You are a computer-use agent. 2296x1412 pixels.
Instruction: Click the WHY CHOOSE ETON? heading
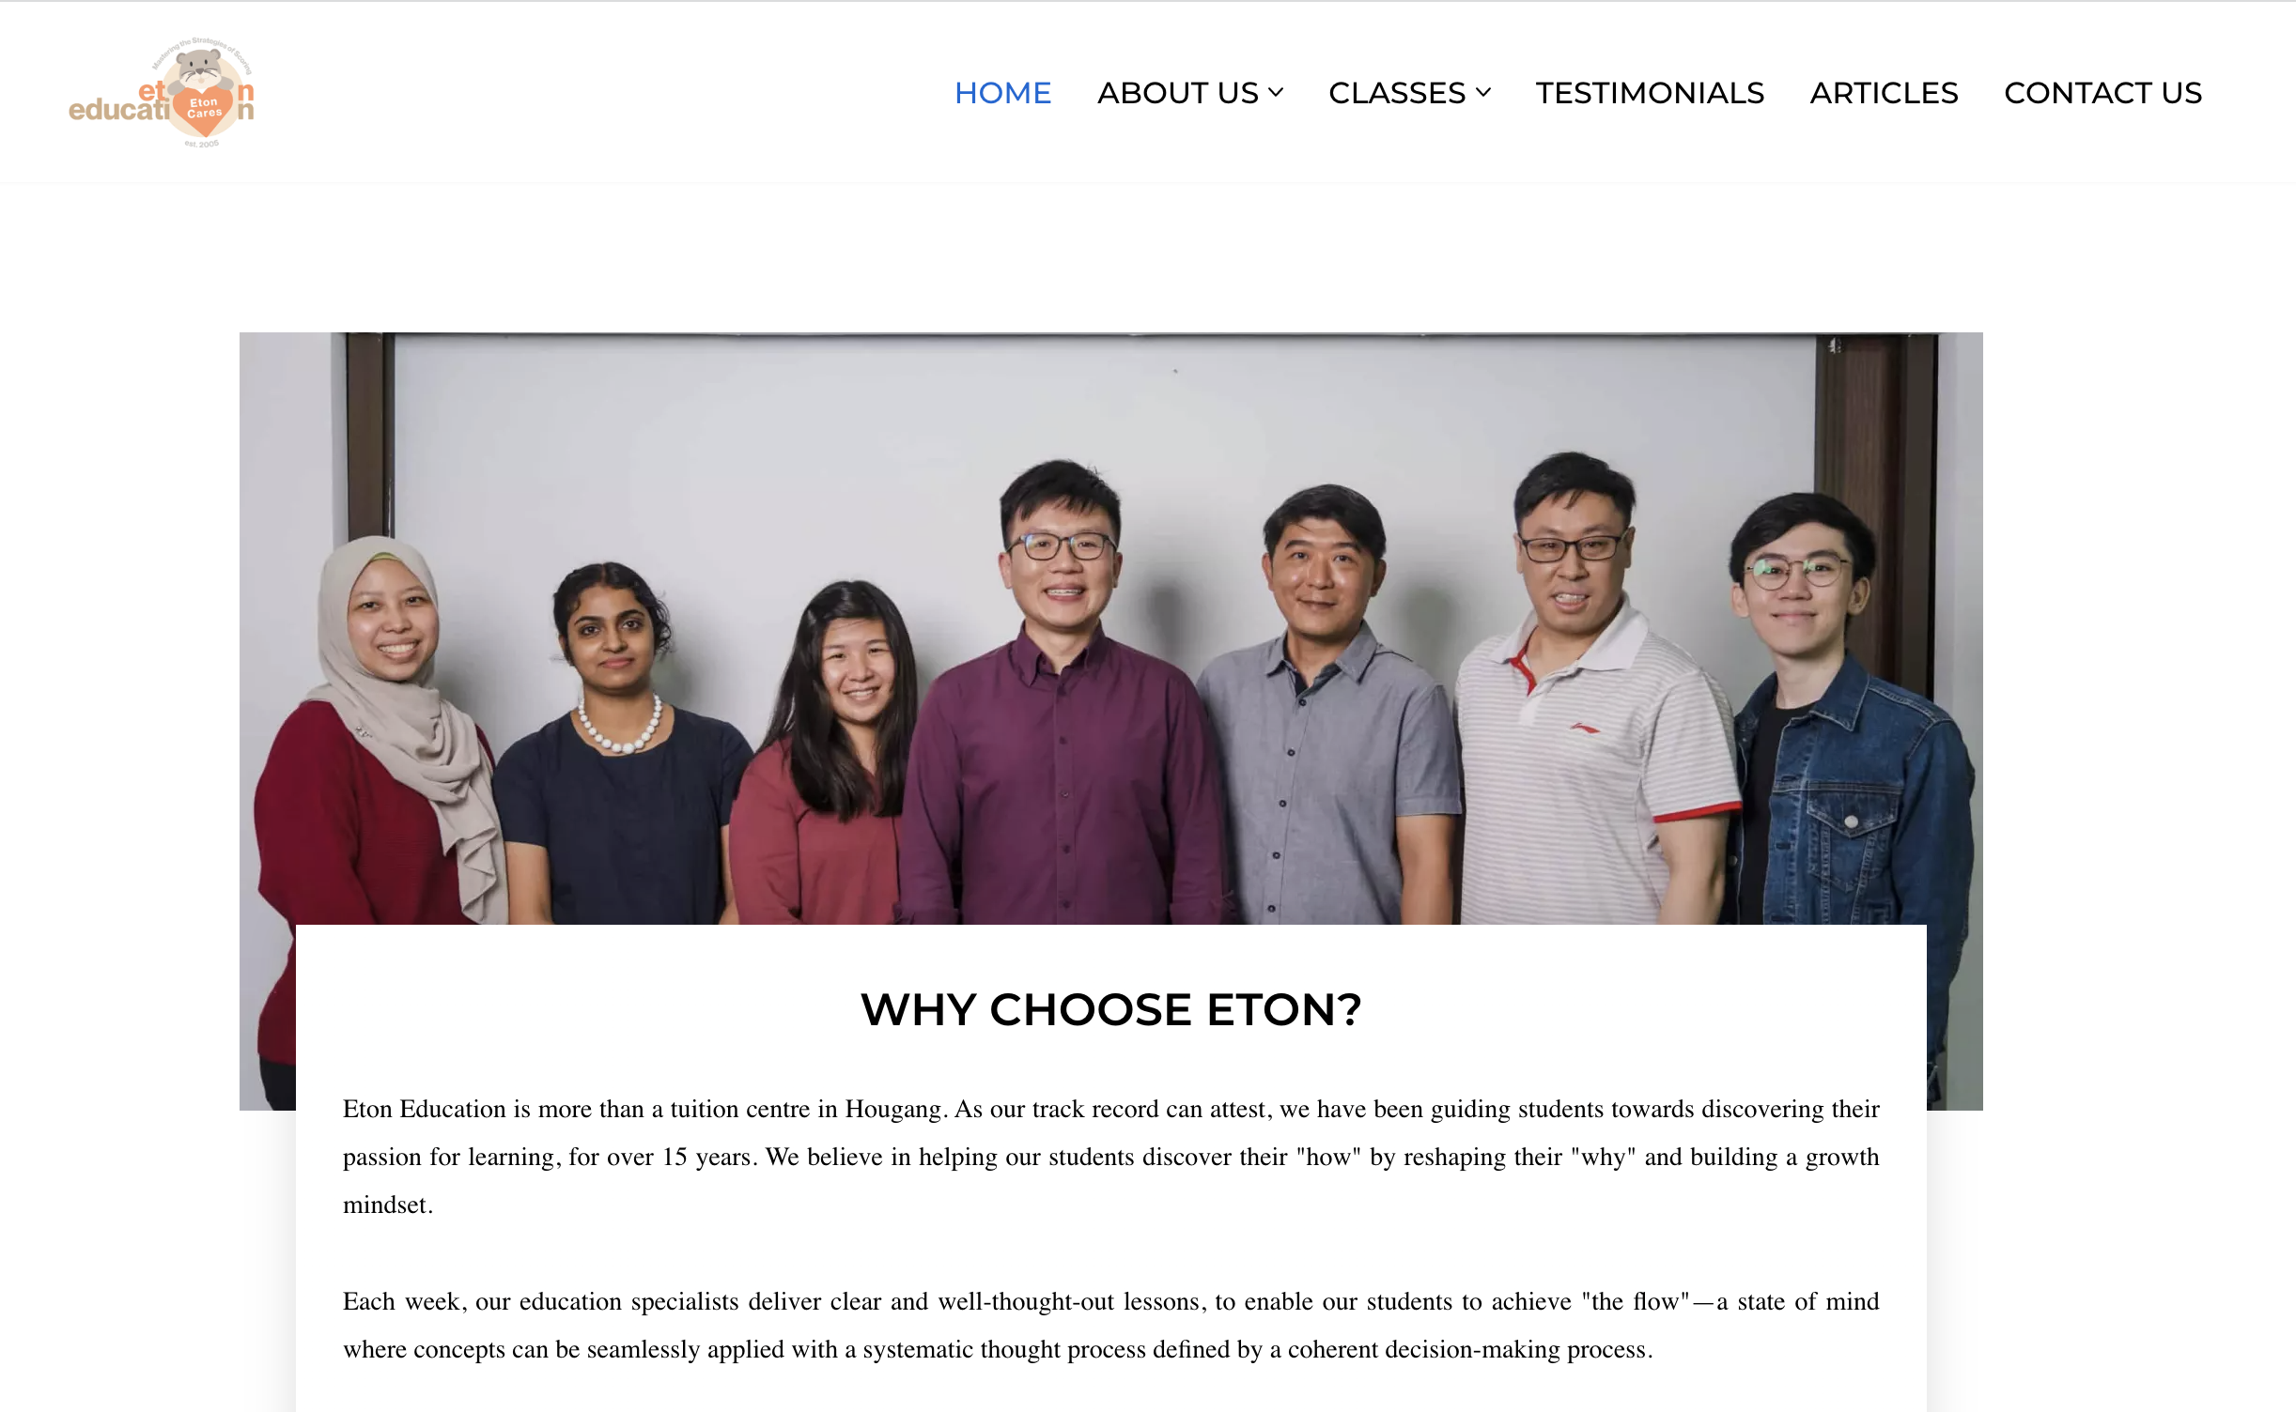[1110, 1010]
